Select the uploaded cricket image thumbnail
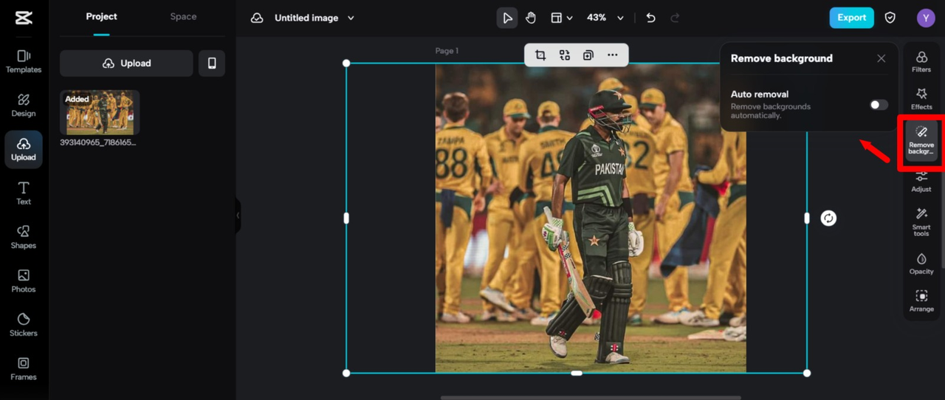Image resolution: width=945 pixels, height=400 pixels. [100, 112]
